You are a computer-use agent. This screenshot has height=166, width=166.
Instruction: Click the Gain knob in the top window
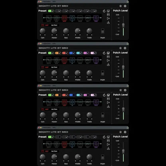(x=43, y=31)
